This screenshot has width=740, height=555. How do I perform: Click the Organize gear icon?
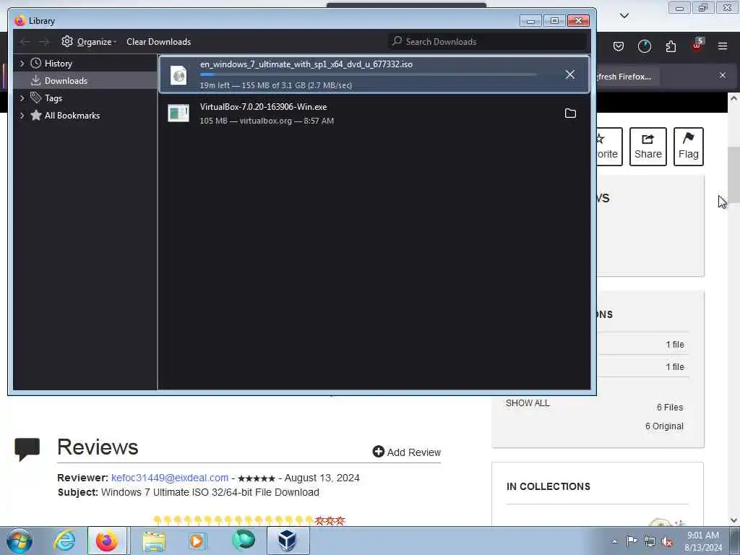coord(67,41)
